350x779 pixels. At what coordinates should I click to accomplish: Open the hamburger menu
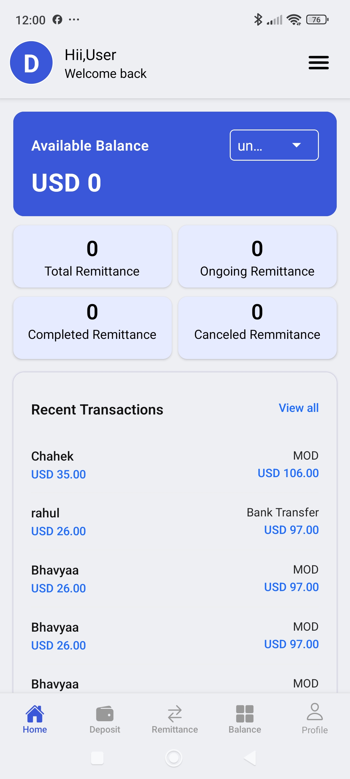[x=319, y=63]
